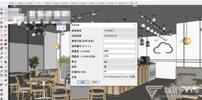Select the Tape Measure tool

coord(2,54)
